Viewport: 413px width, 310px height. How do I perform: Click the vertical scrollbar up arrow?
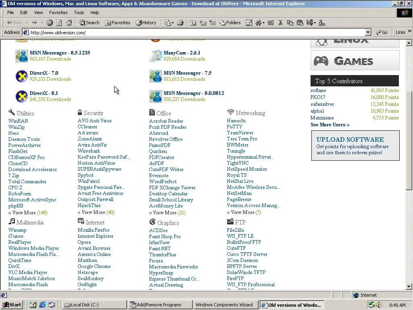[409, 43]
